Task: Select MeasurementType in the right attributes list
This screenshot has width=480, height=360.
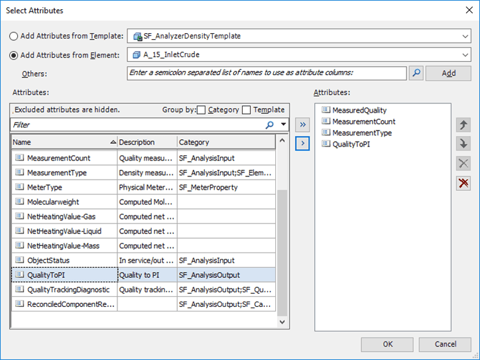Action: [362, 133]
